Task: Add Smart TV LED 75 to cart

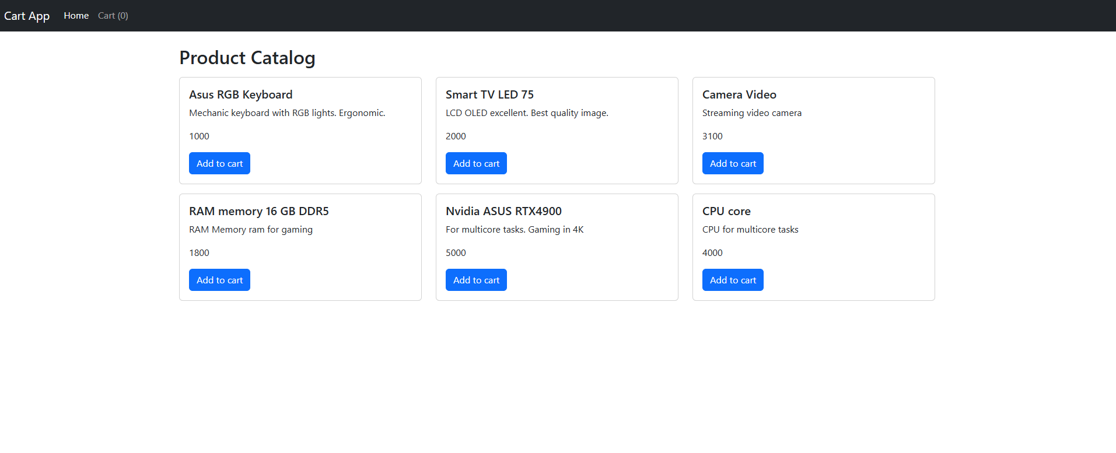Action: click(x=476, y=163)
